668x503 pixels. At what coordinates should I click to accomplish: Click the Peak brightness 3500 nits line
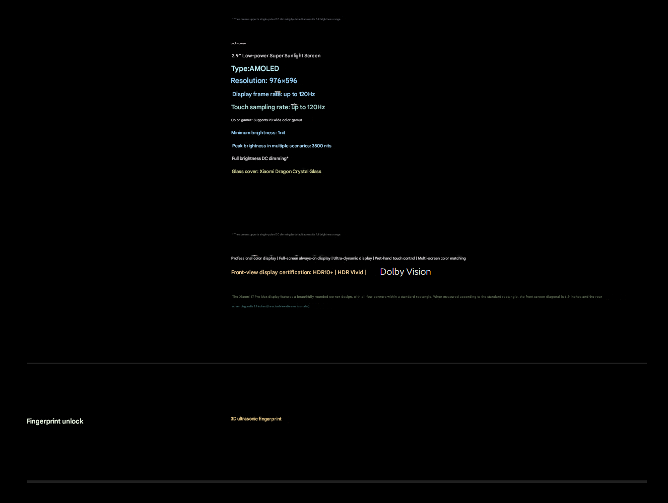point(282,146)
